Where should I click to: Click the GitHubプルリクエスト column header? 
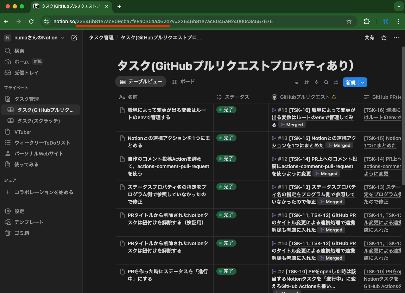coord(304,97)
